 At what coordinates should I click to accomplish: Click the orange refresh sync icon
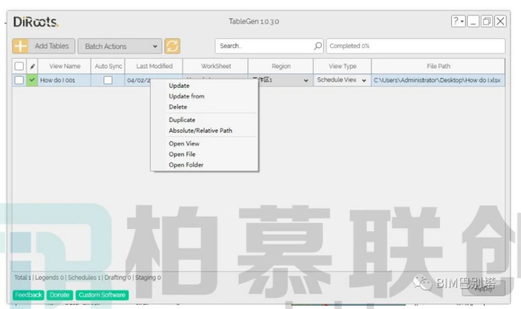pos(172,46)
